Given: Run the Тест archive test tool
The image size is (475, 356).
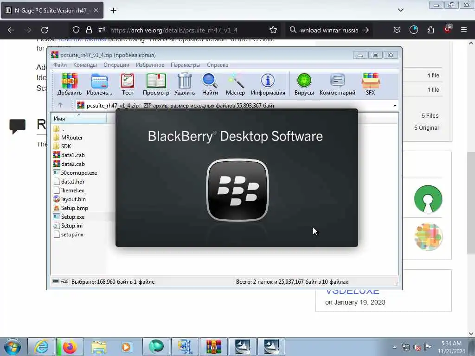Looking at the screenshot, I should point(128,84).
